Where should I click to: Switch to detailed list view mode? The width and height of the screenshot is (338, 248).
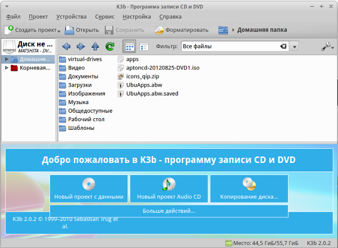[144, 46]
